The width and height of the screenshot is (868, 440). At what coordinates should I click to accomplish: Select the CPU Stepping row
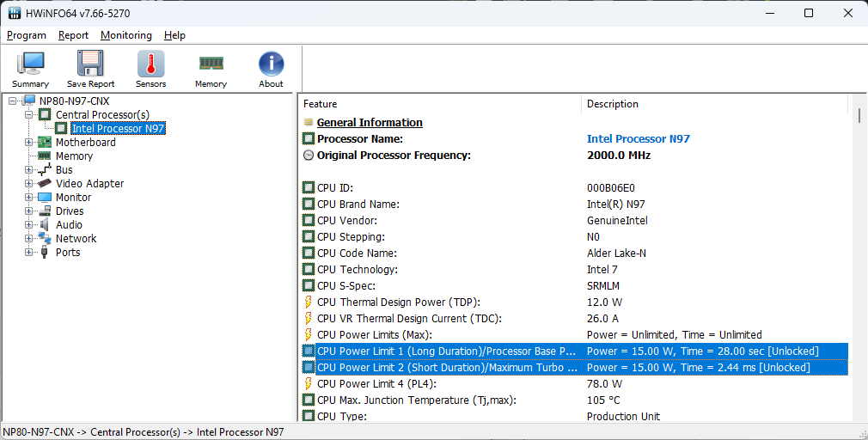(x=574, y=237)
